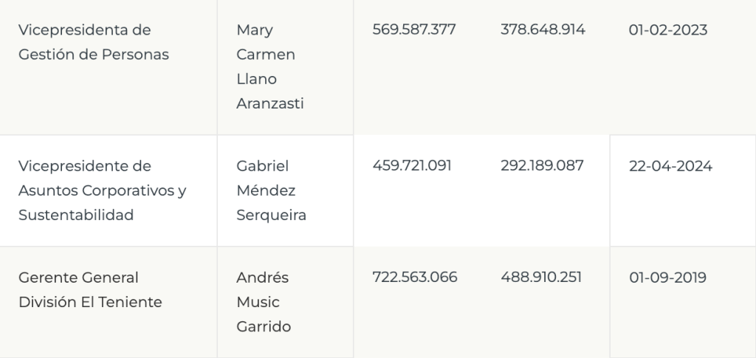The image size is (756, 358).
Task: Click the name Gabriel Méndez Serqueira
Action: click(x=271, y=190)
